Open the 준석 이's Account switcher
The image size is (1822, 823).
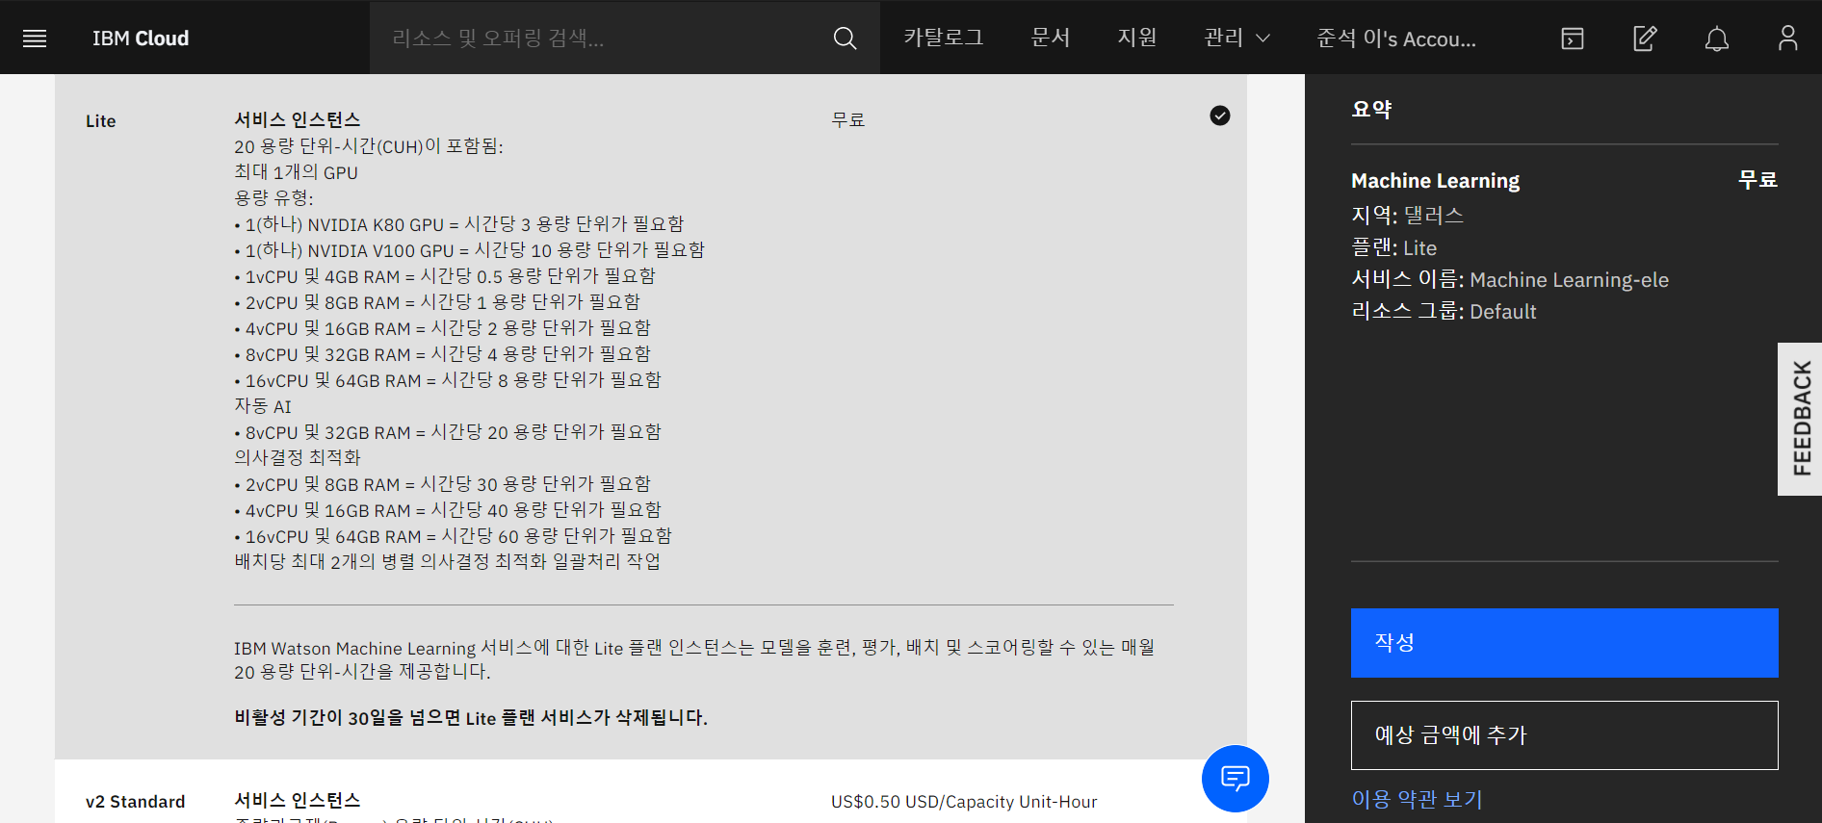(x=1396, y=39)
